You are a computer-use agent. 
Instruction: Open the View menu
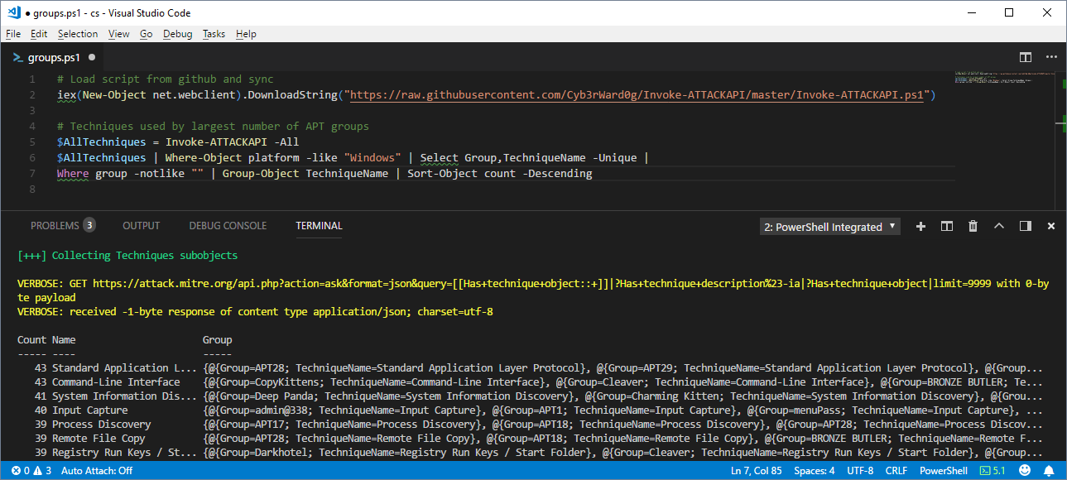coord(118,34)
